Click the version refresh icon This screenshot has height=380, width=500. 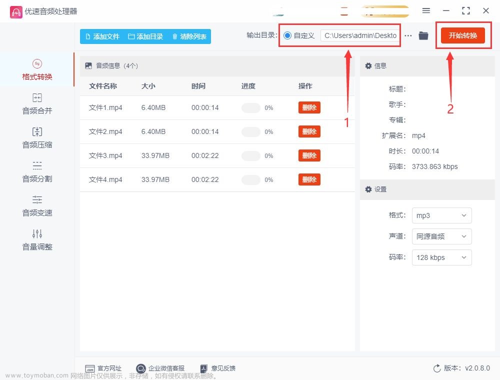point(437,368)
